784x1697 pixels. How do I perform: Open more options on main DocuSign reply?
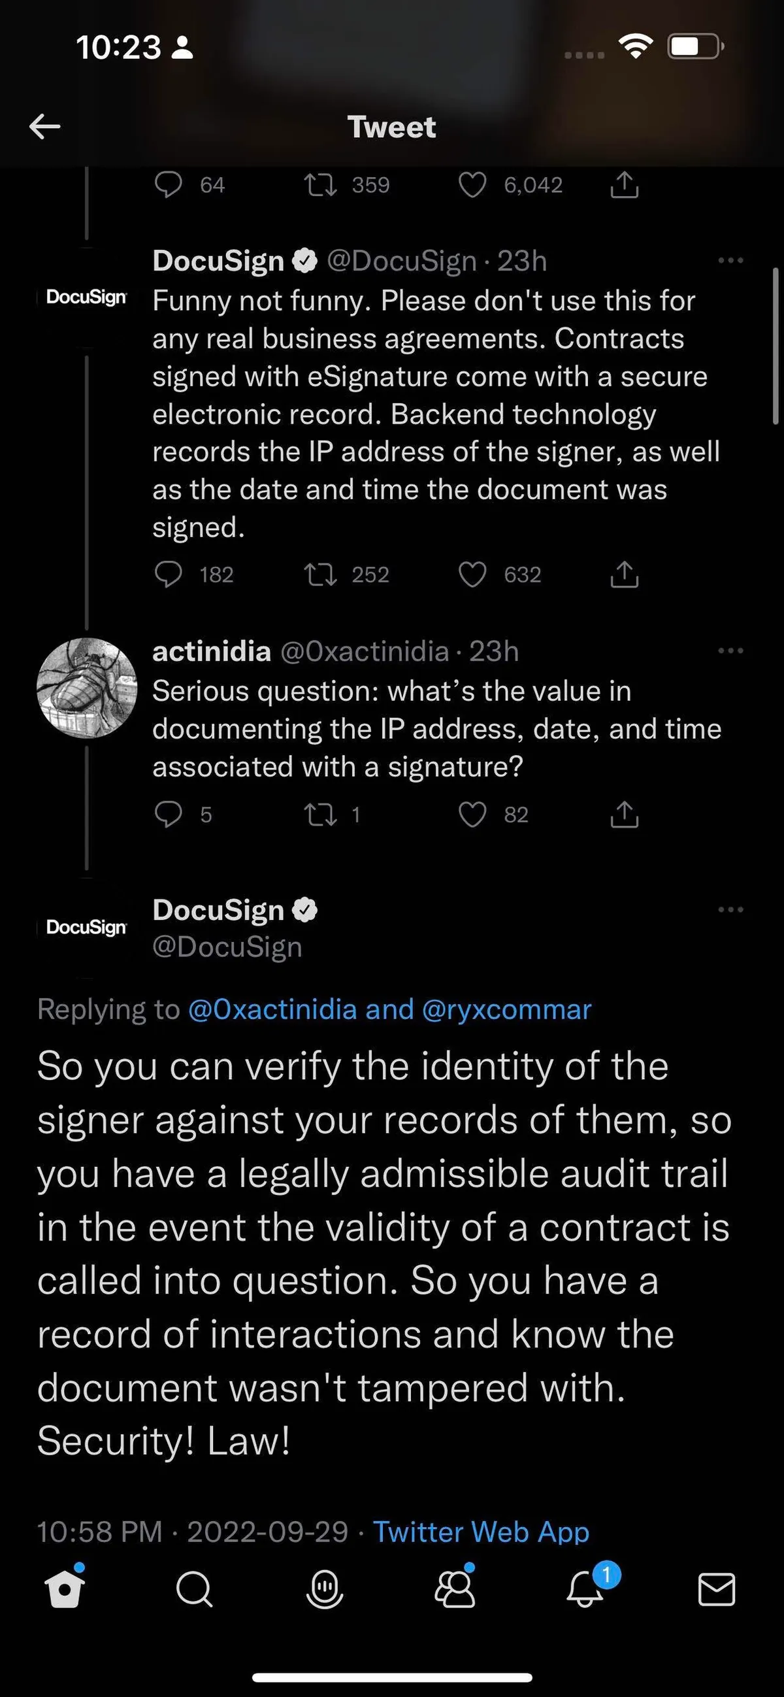730,910
